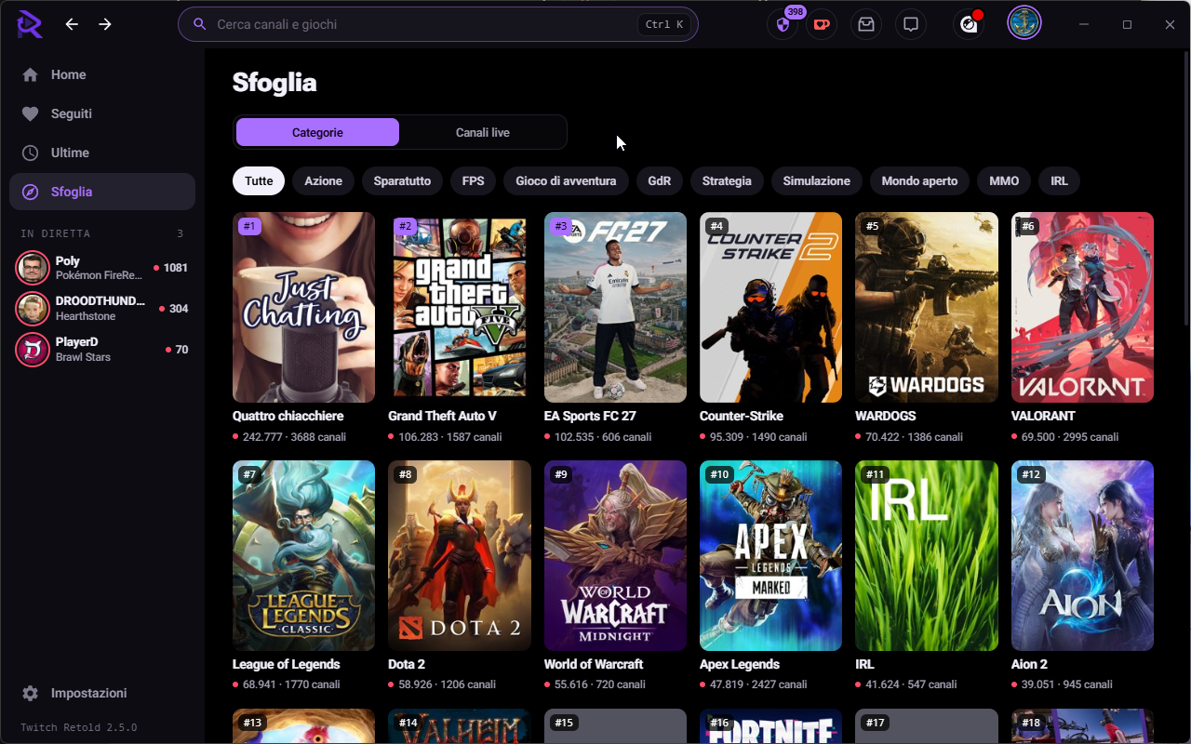Select the Azione filter chip

tap(324, 180)
